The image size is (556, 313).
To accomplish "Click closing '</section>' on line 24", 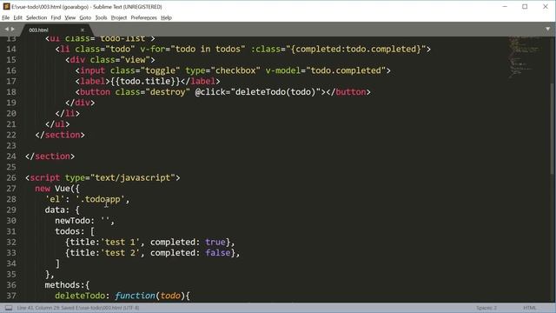I will pyautogui.click(x=50, y=156).
